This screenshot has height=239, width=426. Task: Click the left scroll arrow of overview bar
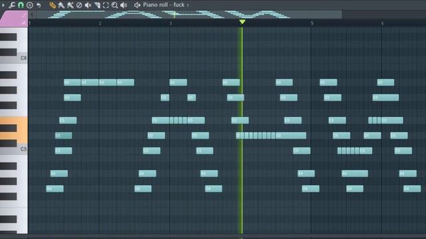coord(32,15)
